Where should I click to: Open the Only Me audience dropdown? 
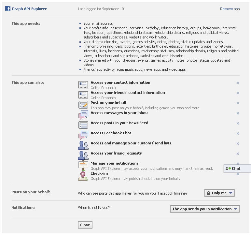click(219, 193)
